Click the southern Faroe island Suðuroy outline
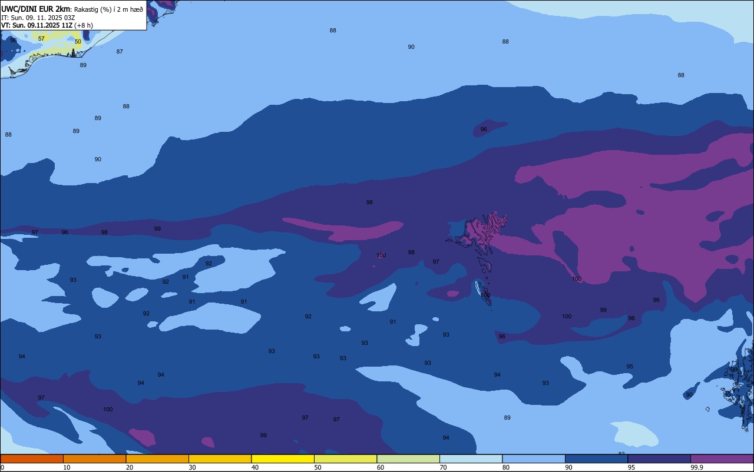The image size is (754, 472). 484,294
